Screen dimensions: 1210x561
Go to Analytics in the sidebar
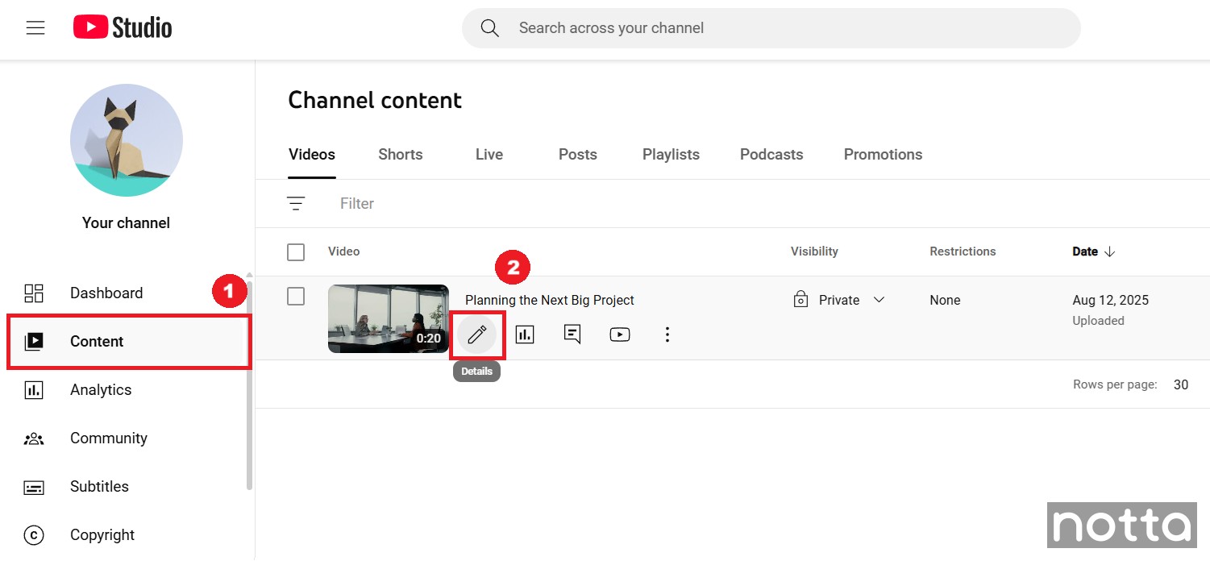click(x=101, y=390)
